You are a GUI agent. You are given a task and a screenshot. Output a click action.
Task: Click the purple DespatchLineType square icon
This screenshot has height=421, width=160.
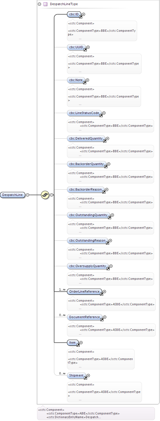click(45, 4)
